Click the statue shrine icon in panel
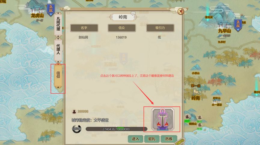 [163, 119]
